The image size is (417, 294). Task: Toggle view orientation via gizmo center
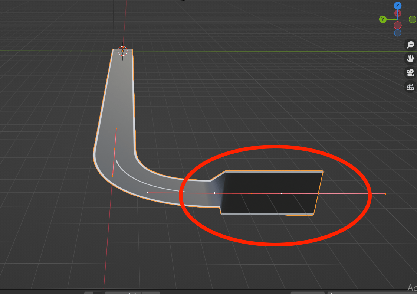point(398,19)
